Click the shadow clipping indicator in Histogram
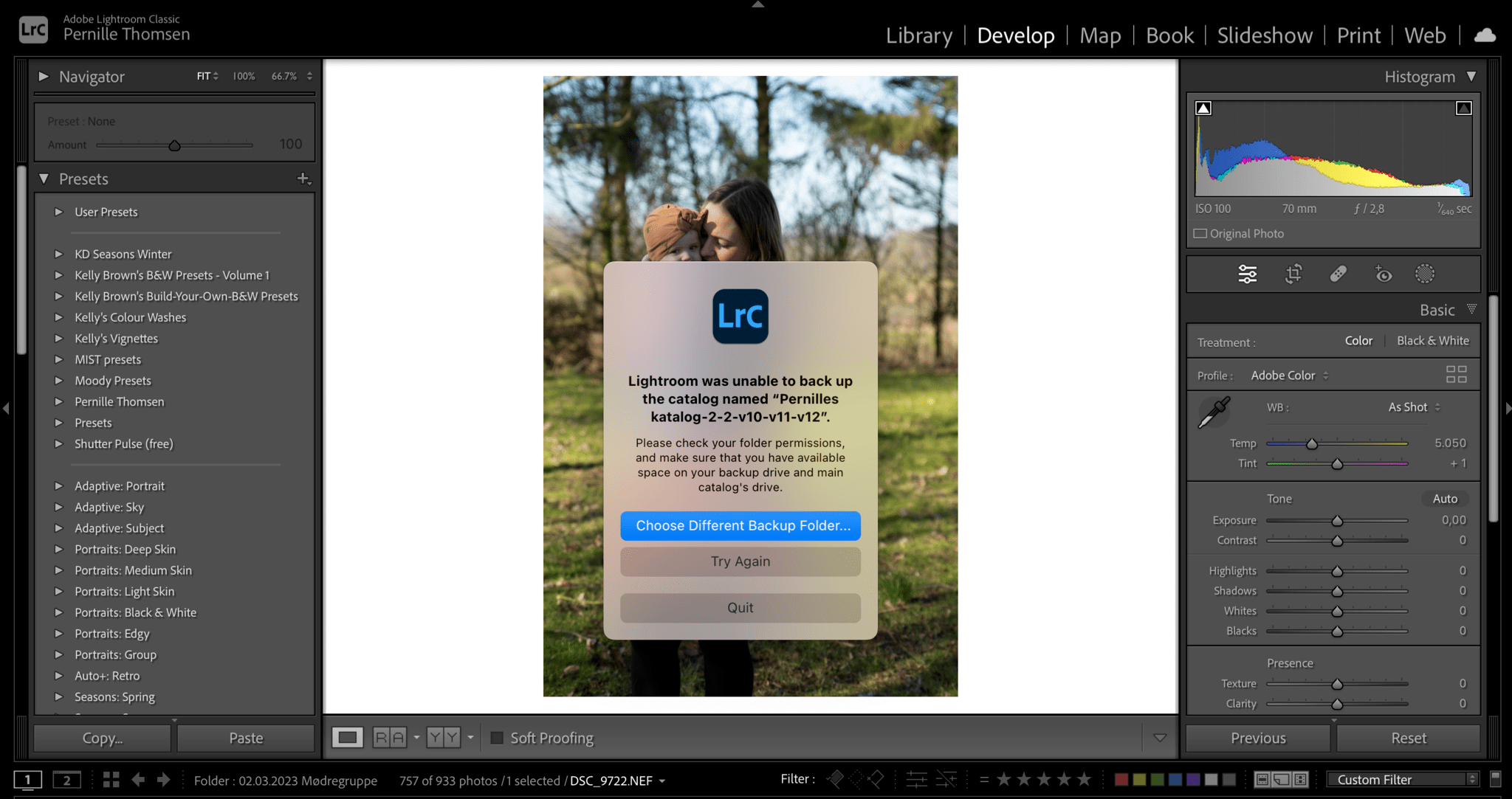This screenshot has width=1512, height=799. point(1203,107)
